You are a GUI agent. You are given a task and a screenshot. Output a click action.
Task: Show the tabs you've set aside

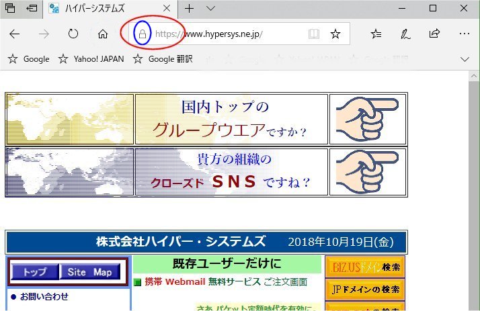coord(10,8)
